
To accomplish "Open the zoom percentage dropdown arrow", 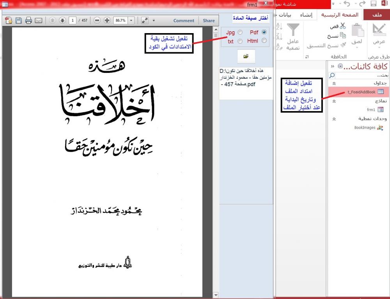I will point(131,20).
